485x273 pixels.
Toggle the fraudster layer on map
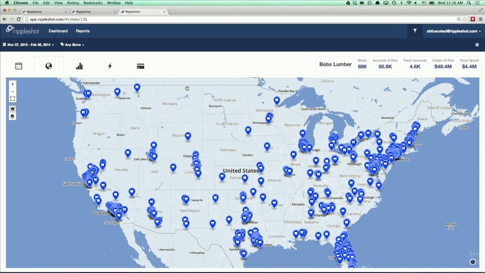[x=12, y=116]
